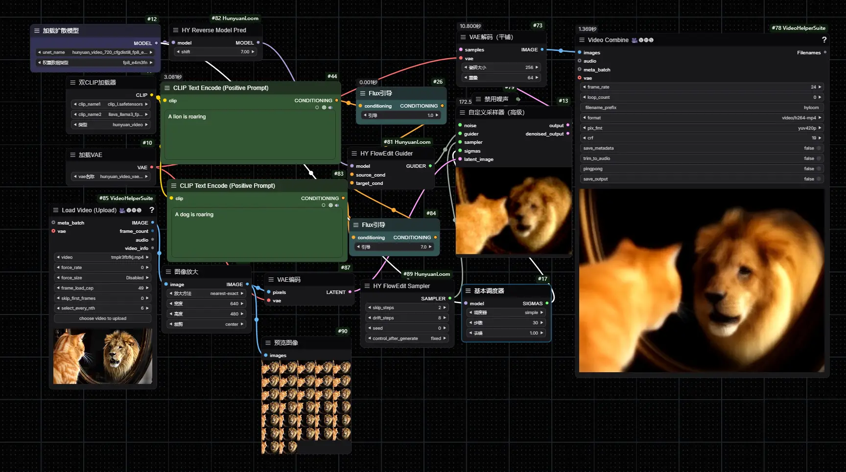Open menu icon of 加载VAE node
This screenshot has width=846, height=472.
tap(72, 155)
